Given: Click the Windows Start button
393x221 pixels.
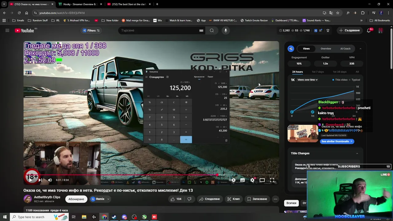Looking at the screenshot, I should [5, 217].
